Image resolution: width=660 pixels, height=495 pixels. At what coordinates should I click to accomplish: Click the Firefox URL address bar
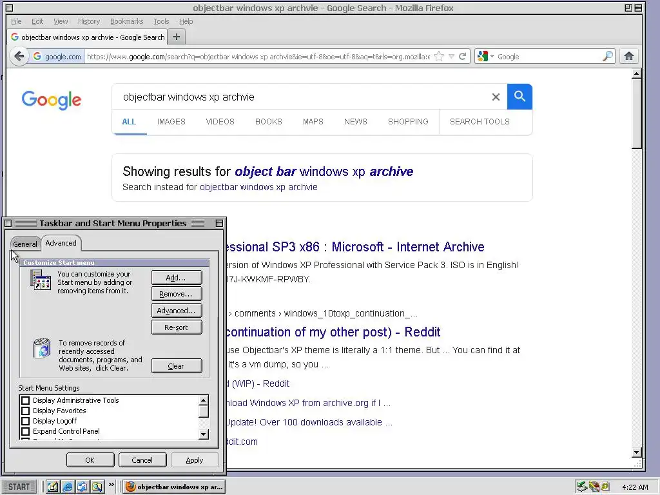pos(258,57)
